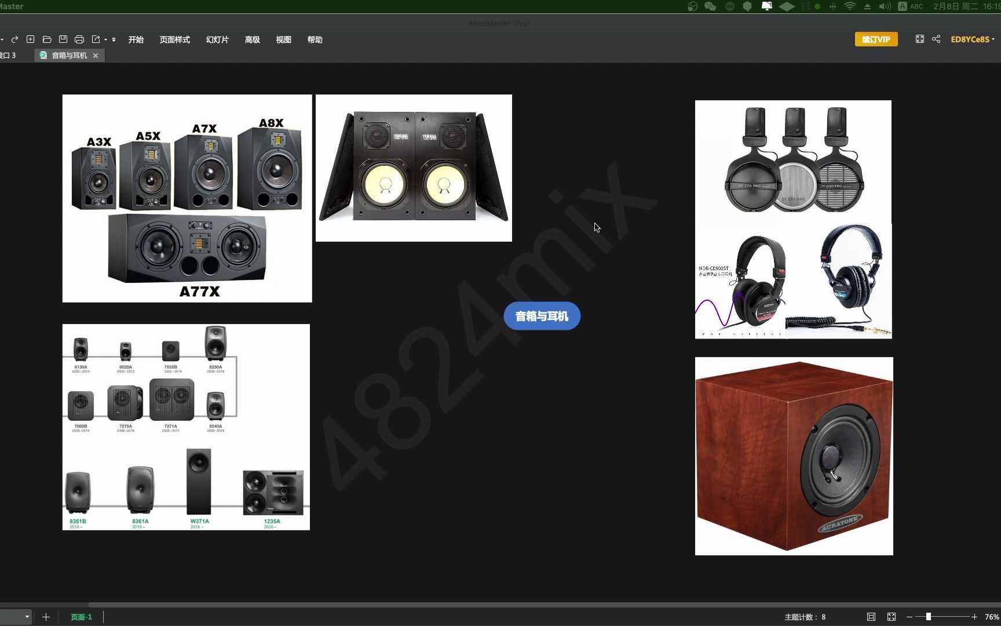
Task: Add a new page with plus button
Action: 46,617
